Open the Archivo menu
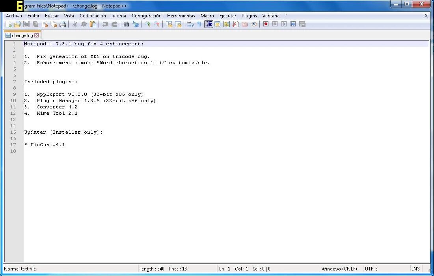 14,16
